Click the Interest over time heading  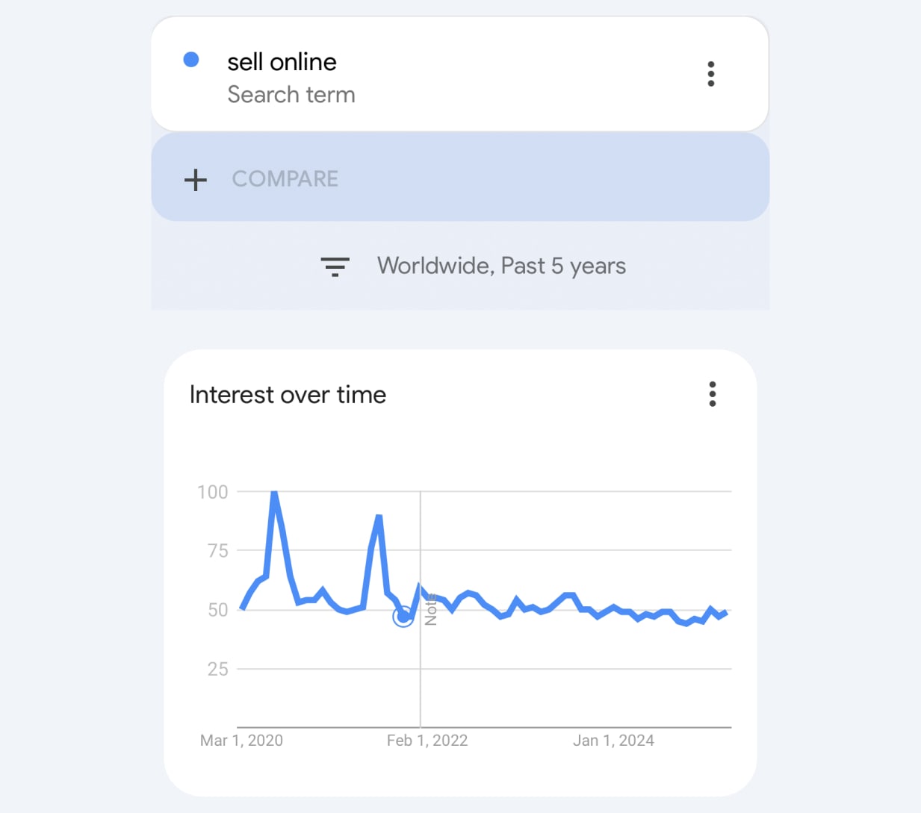coord(288,394)
